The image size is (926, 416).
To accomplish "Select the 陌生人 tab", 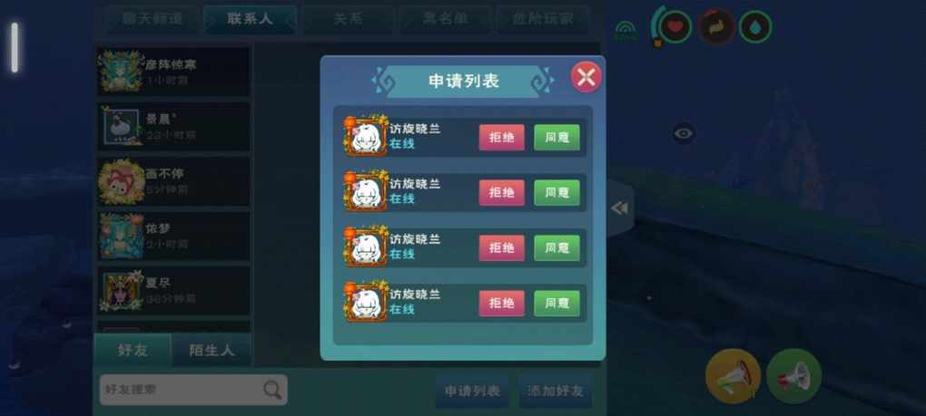I will [212, 351].
